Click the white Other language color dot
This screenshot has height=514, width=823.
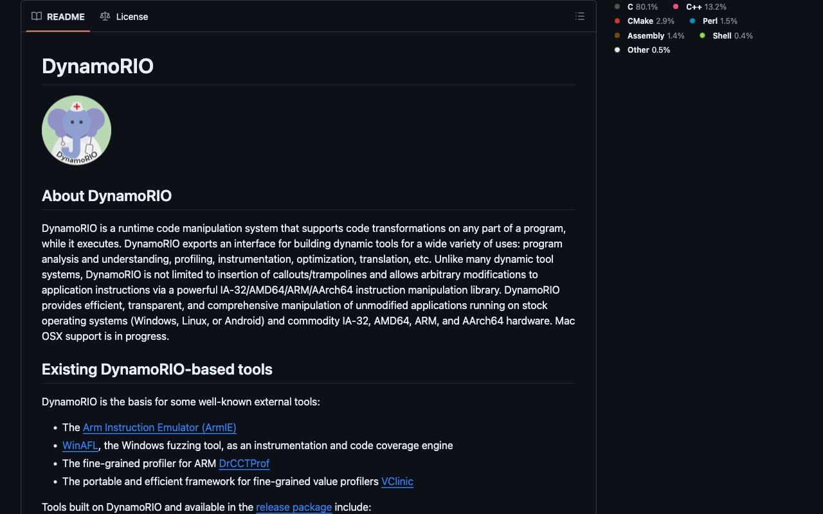[x=617, y=50]
